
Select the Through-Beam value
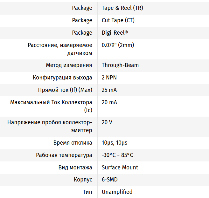120,65
